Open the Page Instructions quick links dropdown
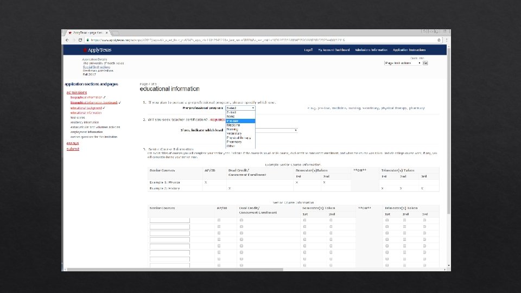Screen dimensions: 521x293 403,63
